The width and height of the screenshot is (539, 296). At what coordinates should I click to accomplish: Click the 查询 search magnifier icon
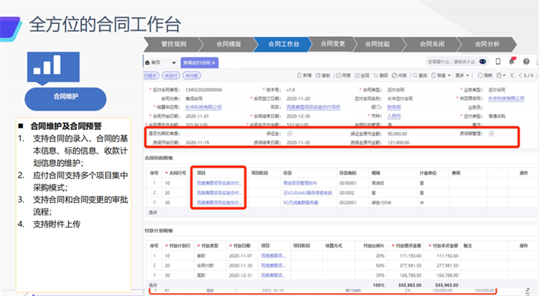415,75
